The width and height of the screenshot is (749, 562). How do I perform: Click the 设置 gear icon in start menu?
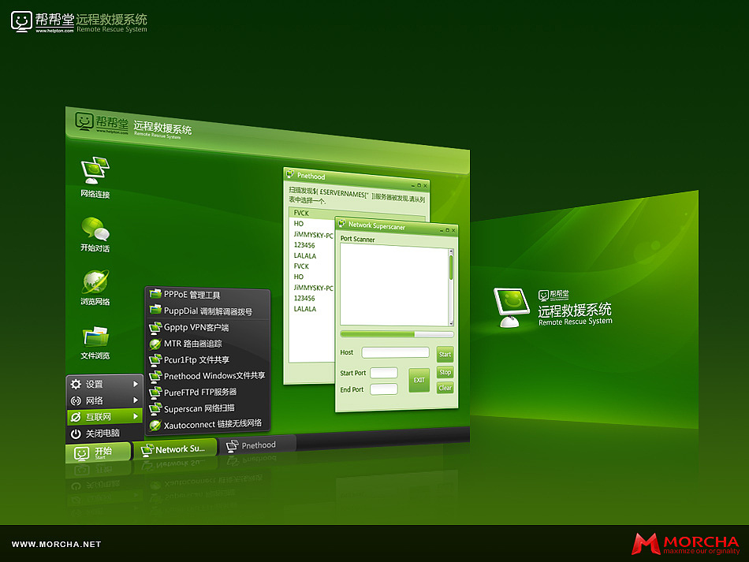(76, 384)
